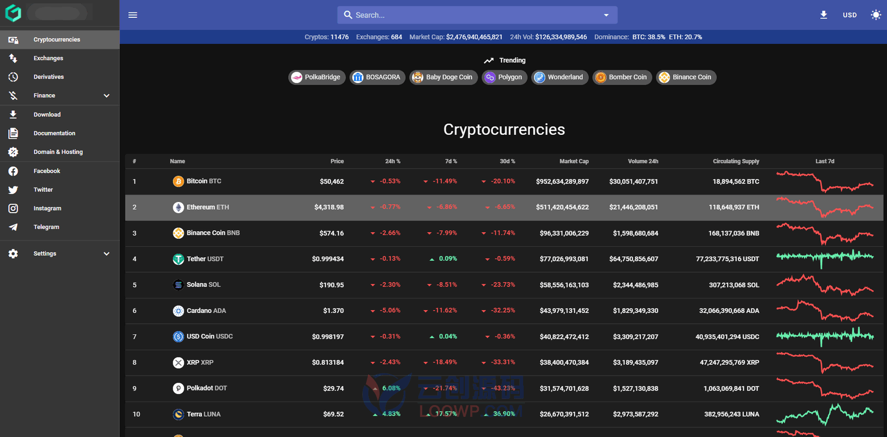Open the Telegram sidebar link

[x=59, y=227]
